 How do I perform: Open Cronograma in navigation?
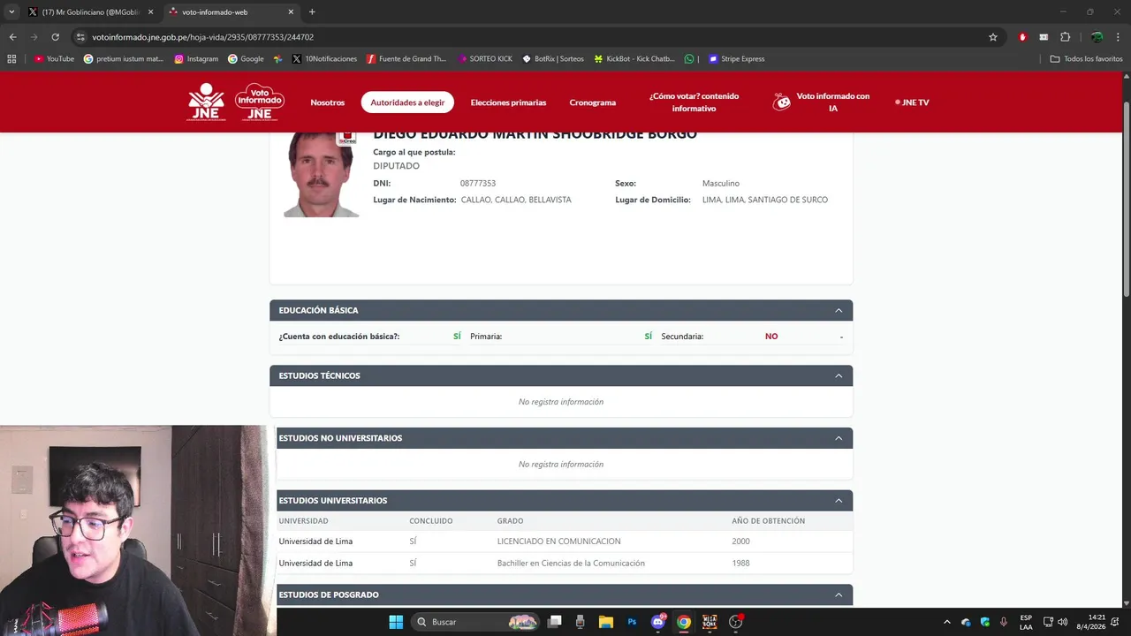coord(593,102)
